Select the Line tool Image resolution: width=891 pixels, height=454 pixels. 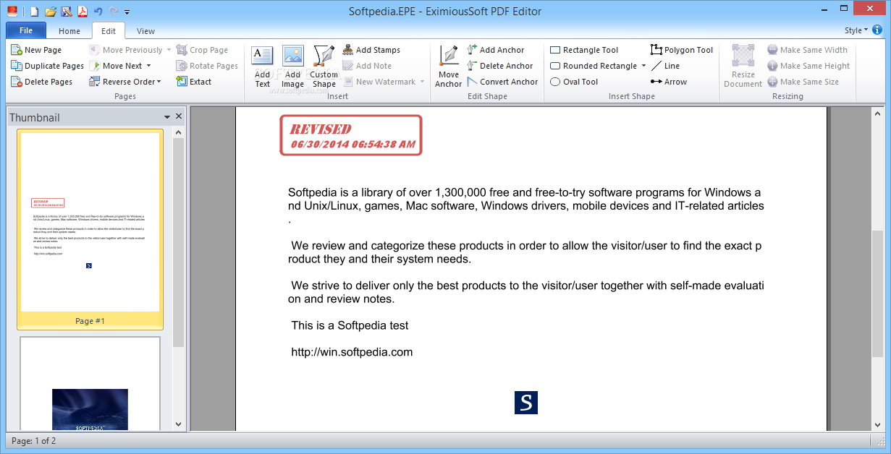click(665, 66)
